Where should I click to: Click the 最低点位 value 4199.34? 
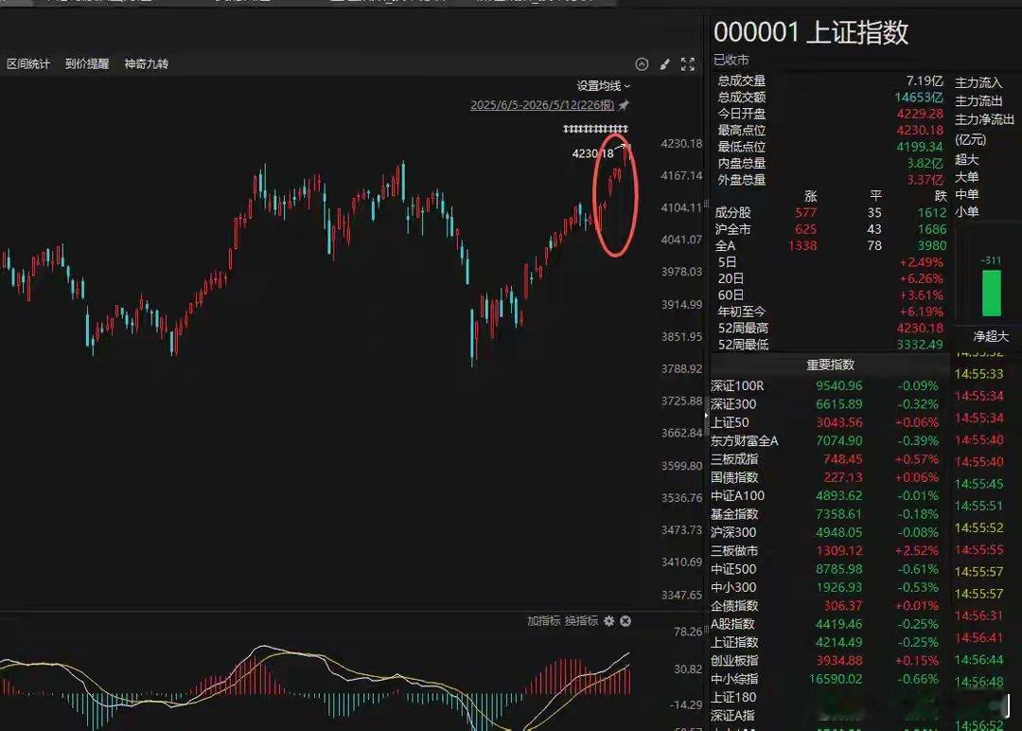pos(920,147)
